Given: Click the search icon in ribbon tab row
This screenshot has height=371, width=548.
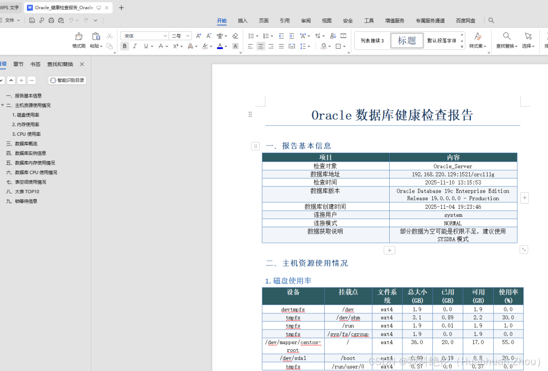Looking at the screenshot, I should click(x=491, y=21).
